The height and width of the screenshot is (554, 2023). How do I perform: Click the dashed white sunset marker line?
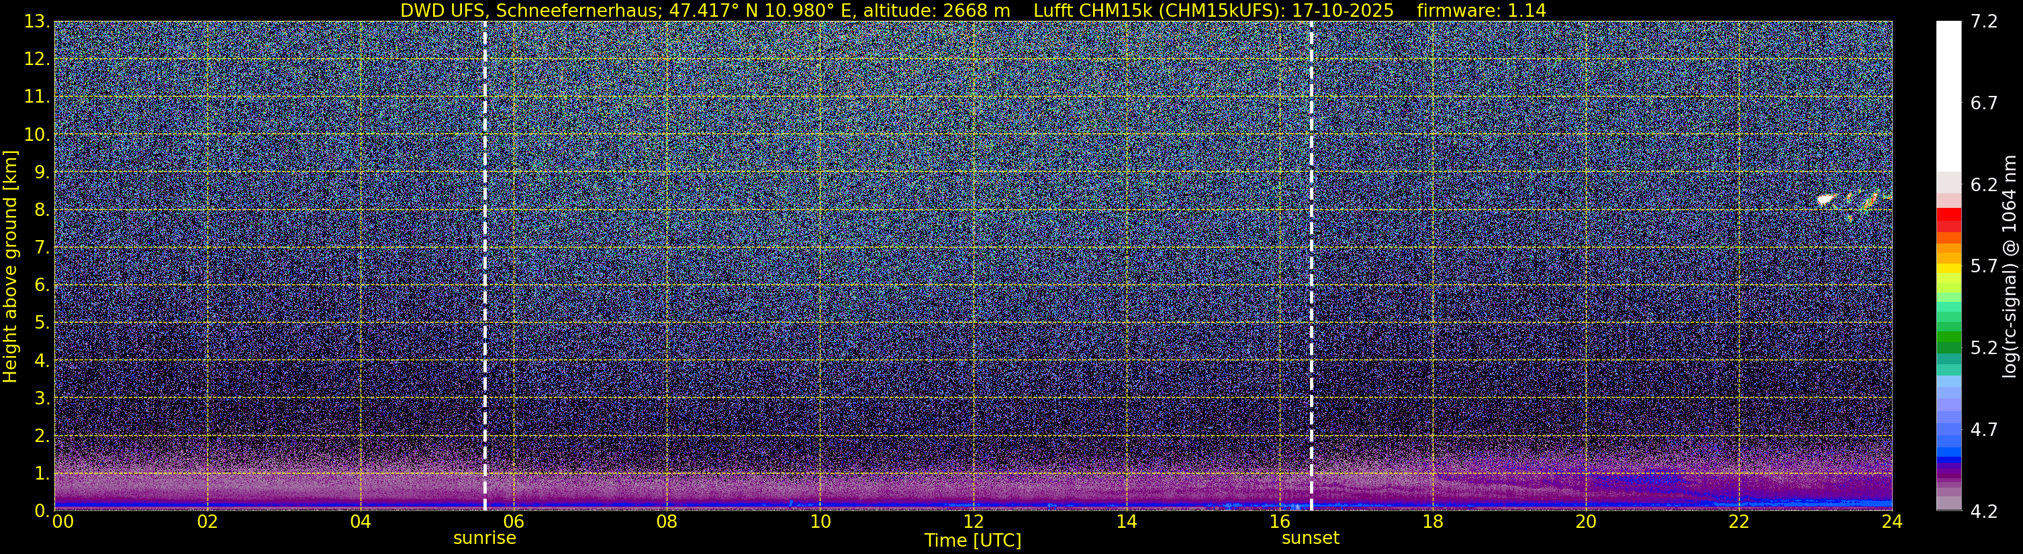click(x=1311, y=266)
